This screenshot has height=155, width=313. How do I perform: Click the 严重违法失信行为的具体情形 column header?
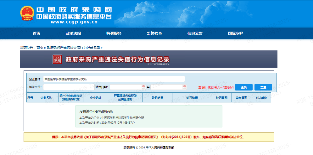click(x=126, y=98)
